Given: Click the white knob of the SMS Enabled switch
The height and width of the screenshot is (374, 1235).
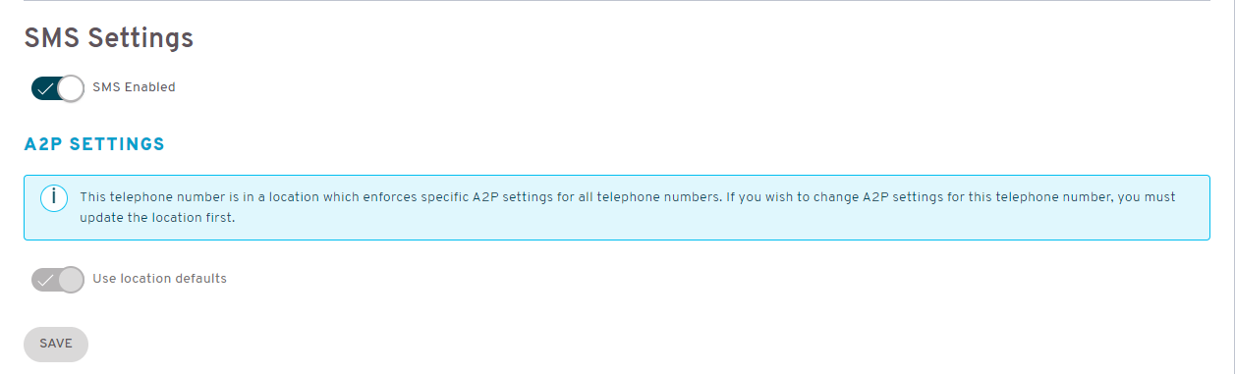Looking at the screenshot, I should [x=71, y=87].
